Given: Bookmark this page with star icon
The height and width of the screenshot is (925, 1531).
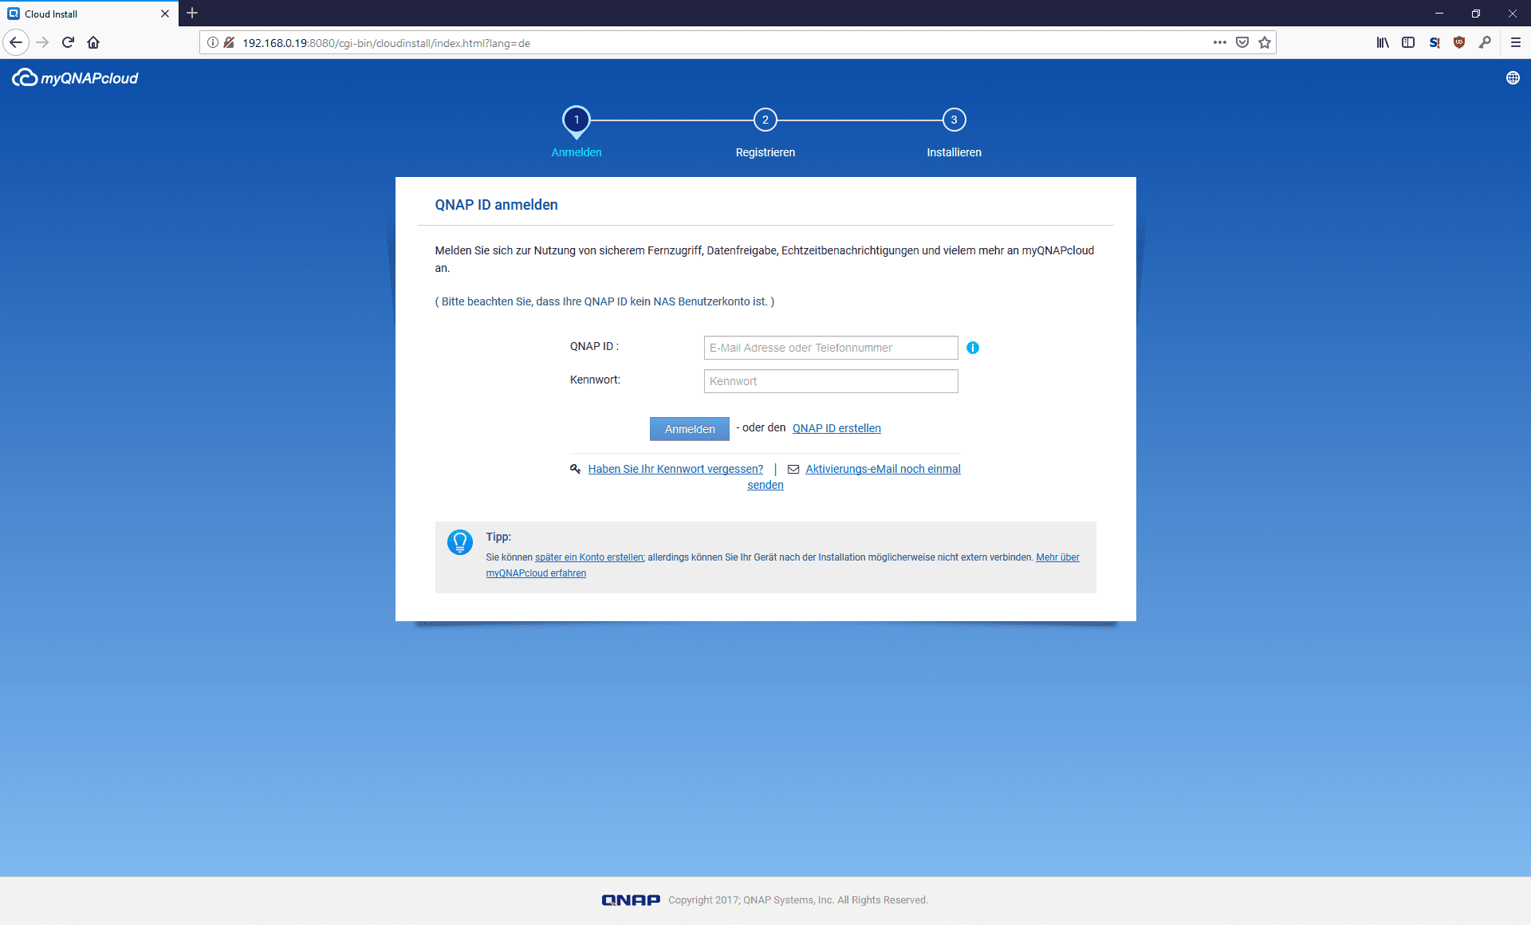Looking at the screenshot, I should [1265, 43].
